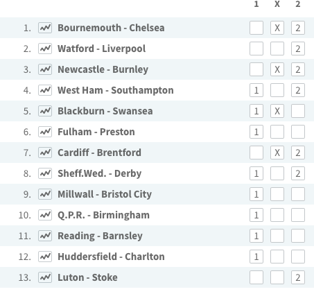This screenshot has width=314, height=294.
Task: View trend icon for Q.P.R. - Birmingham
Action: tap(45, 215)
